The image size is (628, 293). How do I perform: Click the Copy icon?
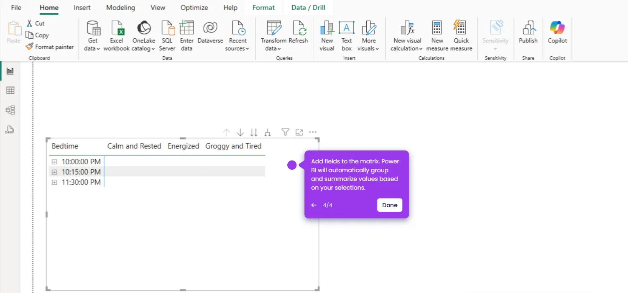29,35
